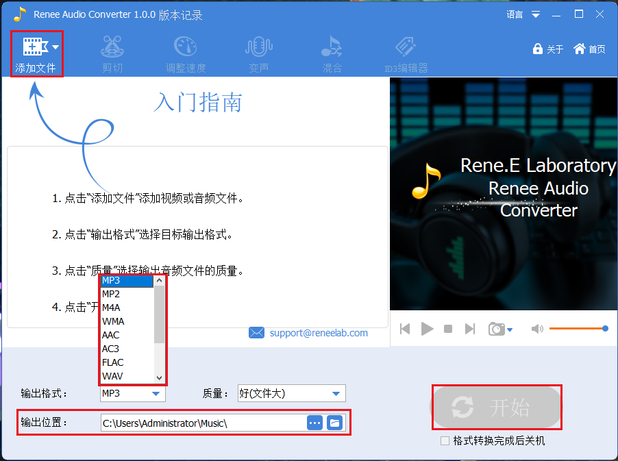Click the envelope mail icon
This screenshot has height=461, width=618.
tap(256, 332)
